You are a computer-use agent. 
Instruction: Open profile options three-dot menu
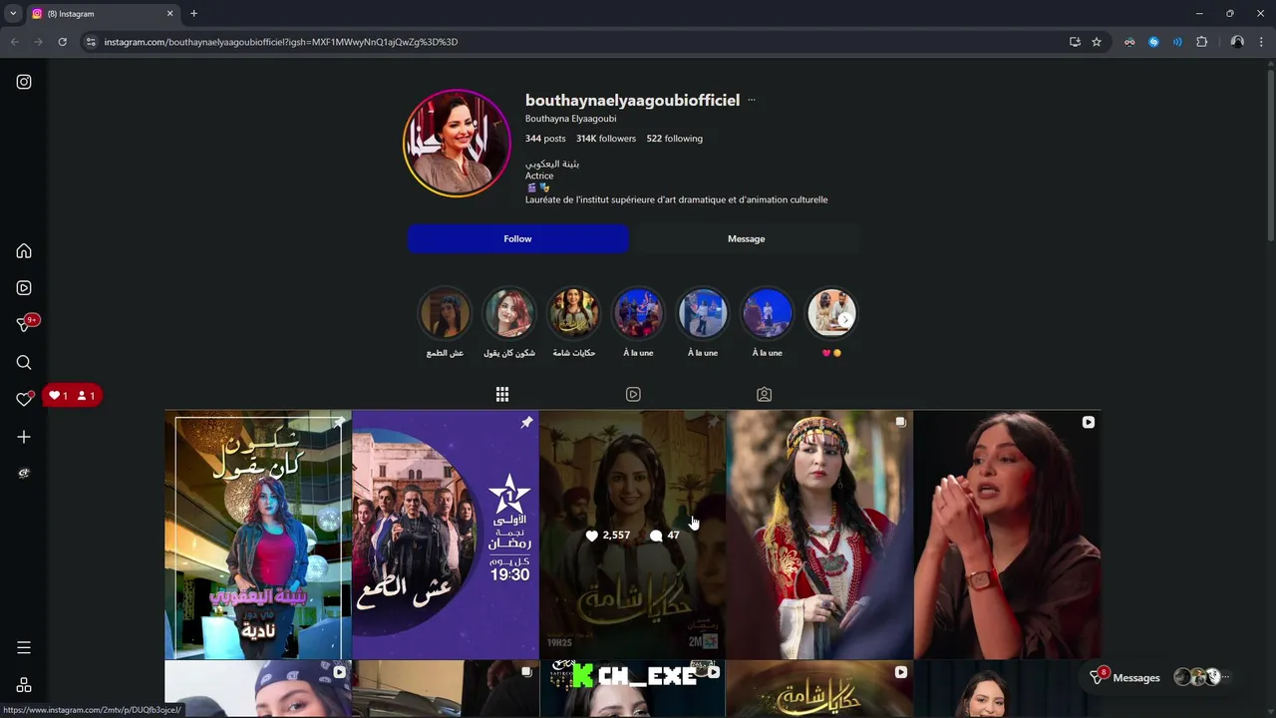pos(752,100)
